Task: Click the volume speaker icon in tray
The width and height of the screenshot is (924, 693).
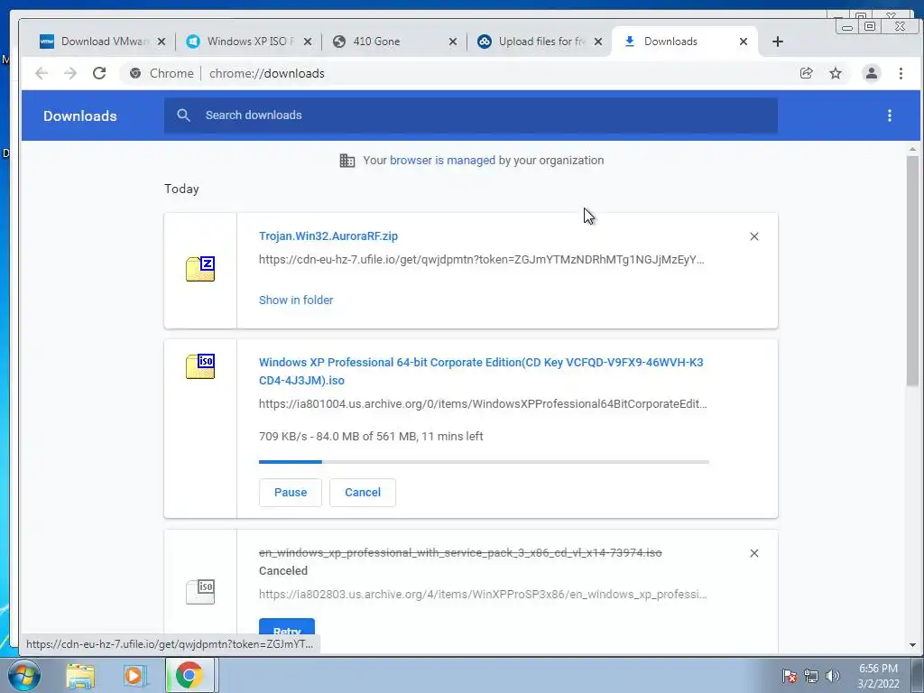Action: (832, 676)
